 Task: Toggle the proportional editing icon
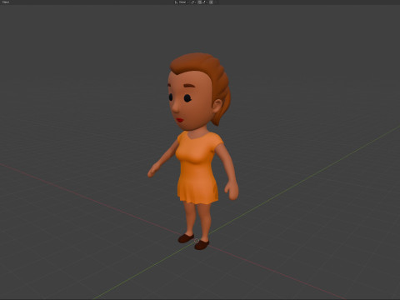pos(211,2)
